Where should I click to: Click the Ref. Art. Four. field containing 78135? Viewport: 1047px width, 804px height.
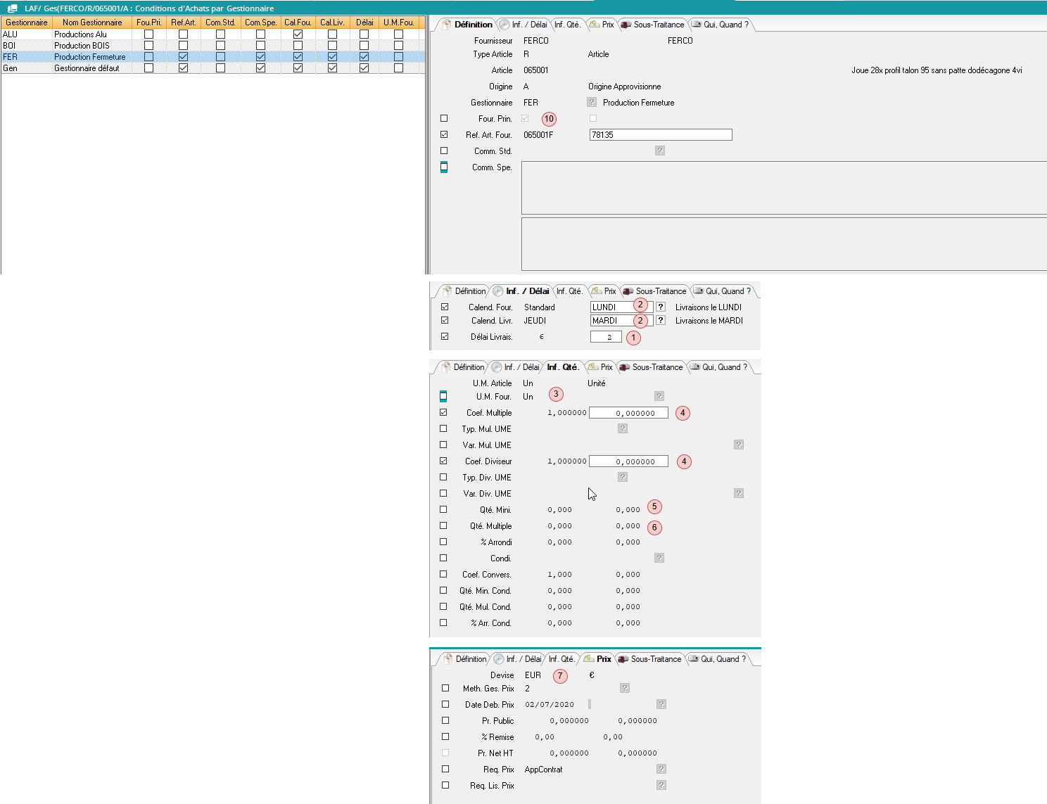click(660, 135)
